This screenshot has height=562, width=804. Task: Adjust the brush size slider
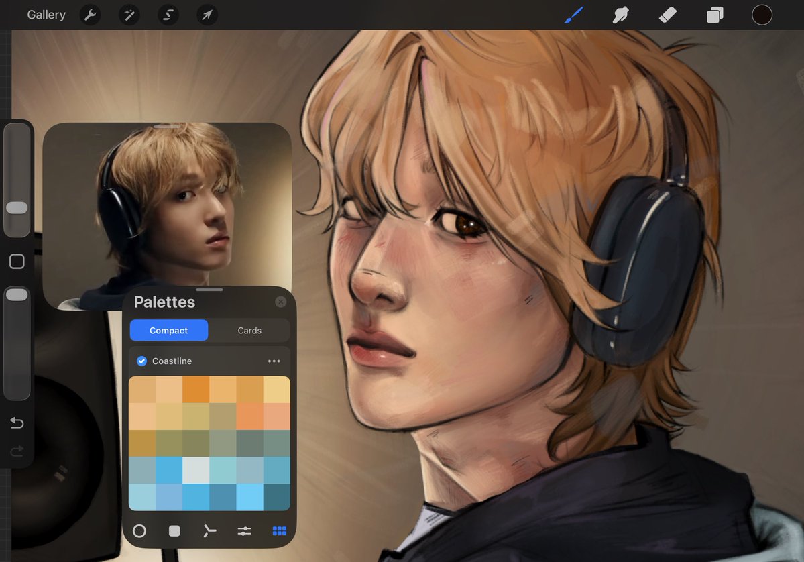pos(17,208)
